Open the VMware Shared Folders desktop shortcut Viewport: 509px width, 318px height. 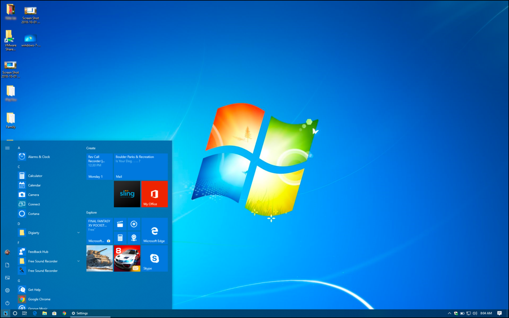[10, 41]
